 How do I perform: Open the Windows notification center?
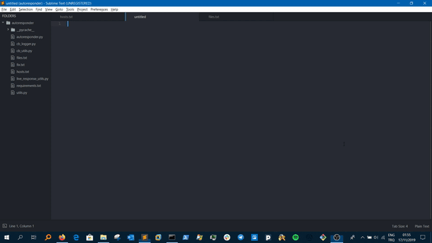(423, 237)
